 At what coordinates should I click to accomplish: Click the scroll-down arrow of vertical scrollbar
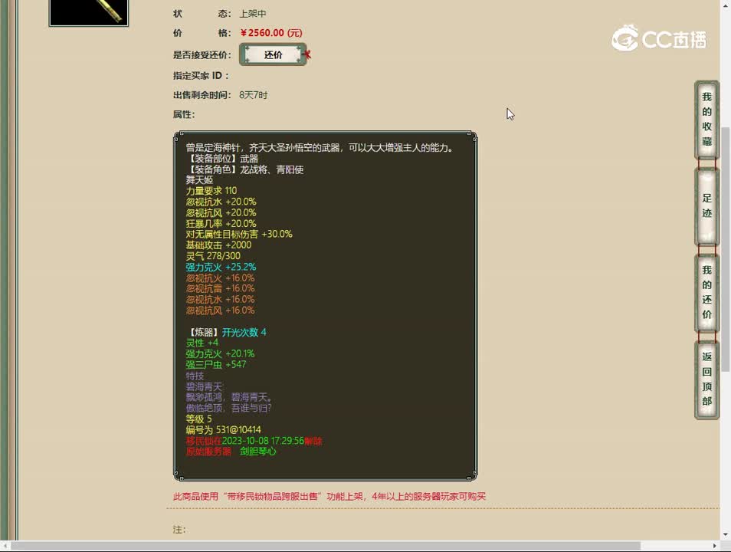click(726, 534)
